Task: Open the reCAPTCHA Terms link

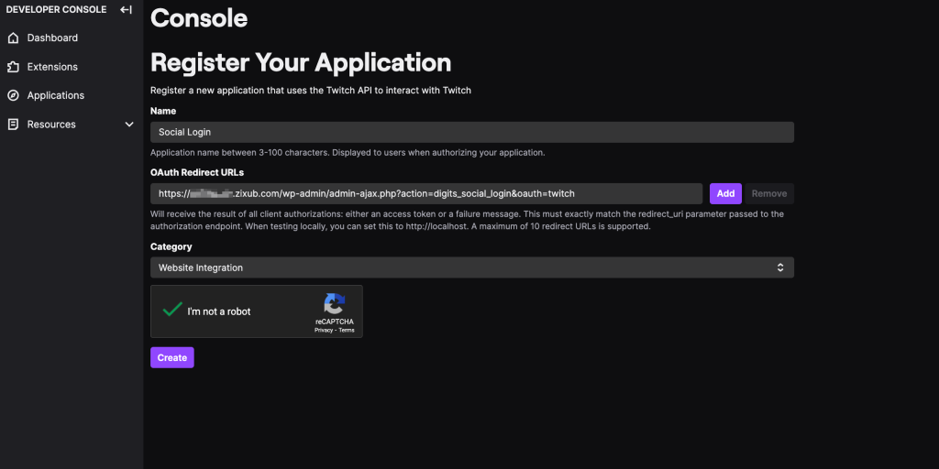Action: tap(347, 330)
